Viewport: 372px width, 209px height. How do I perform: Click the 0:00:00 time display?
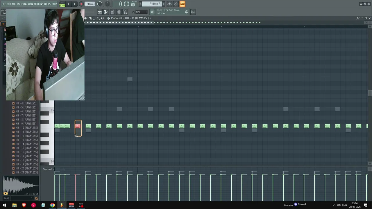coord(127,4)
